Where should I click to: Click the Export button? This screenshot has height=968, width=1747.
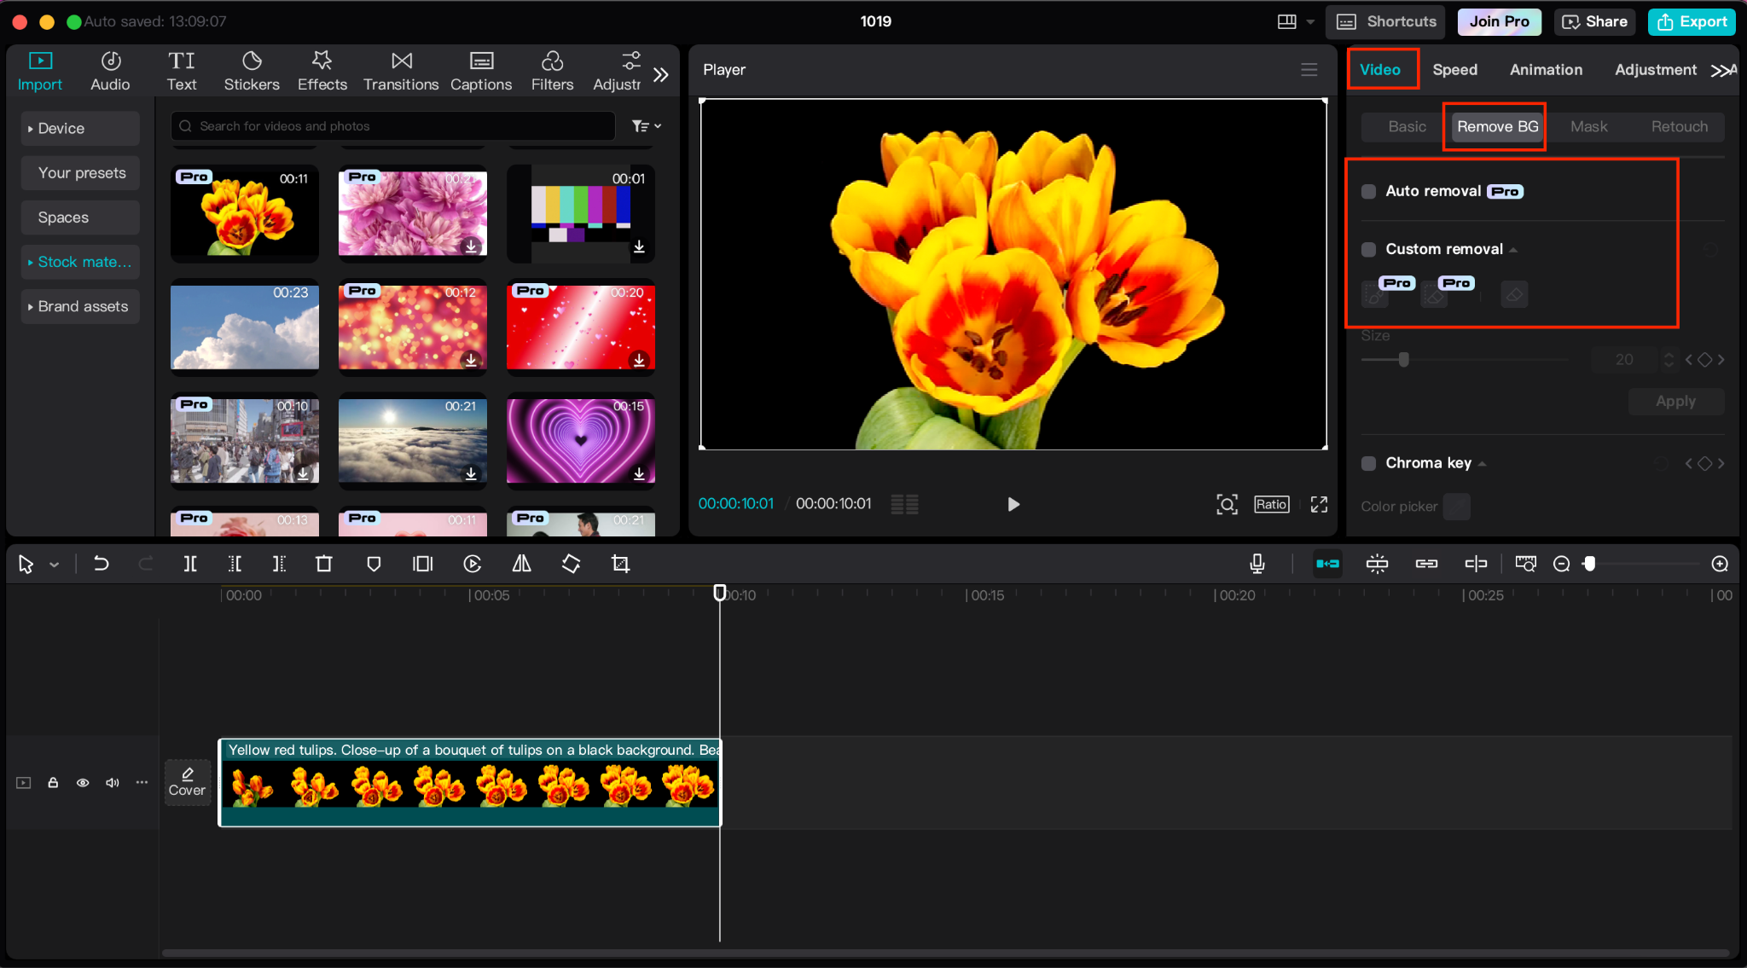point(1692,21)
